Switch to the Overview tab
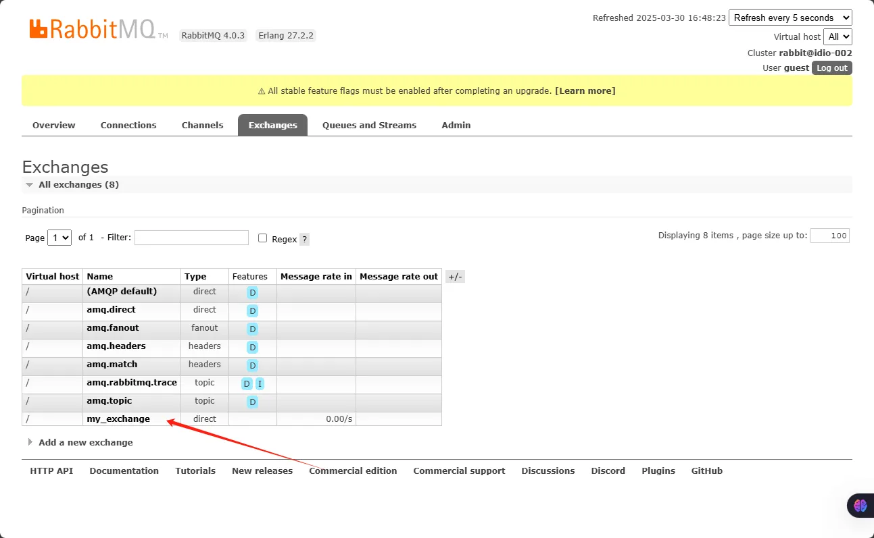 tap(54, 125)
